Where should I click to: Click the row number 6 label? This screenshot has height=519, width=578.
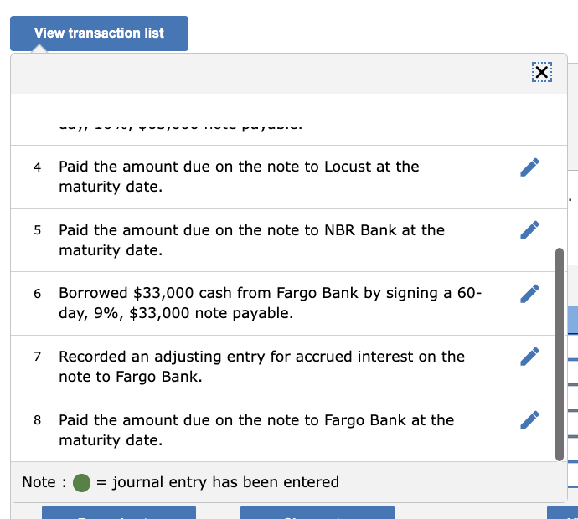click(38, 294)
